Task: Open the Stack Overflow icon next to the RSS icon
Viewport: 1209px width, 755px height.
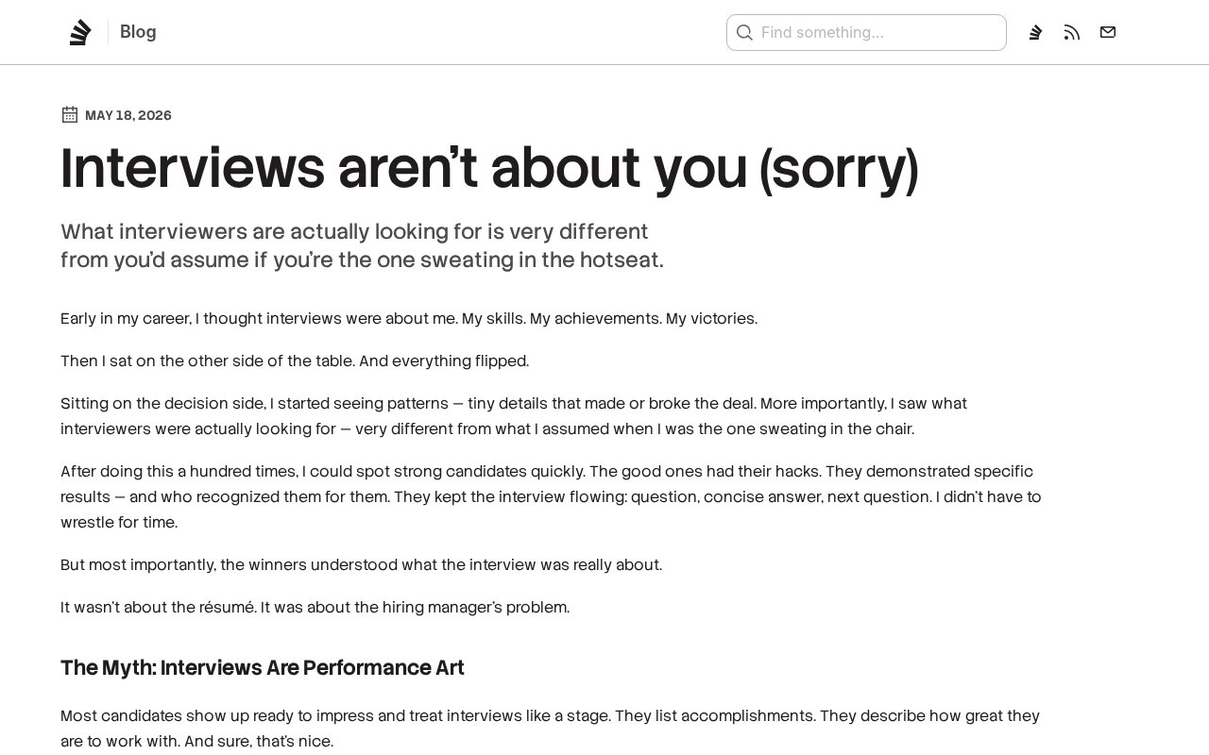Action: pyautogui.click(x=1035, y=32)
